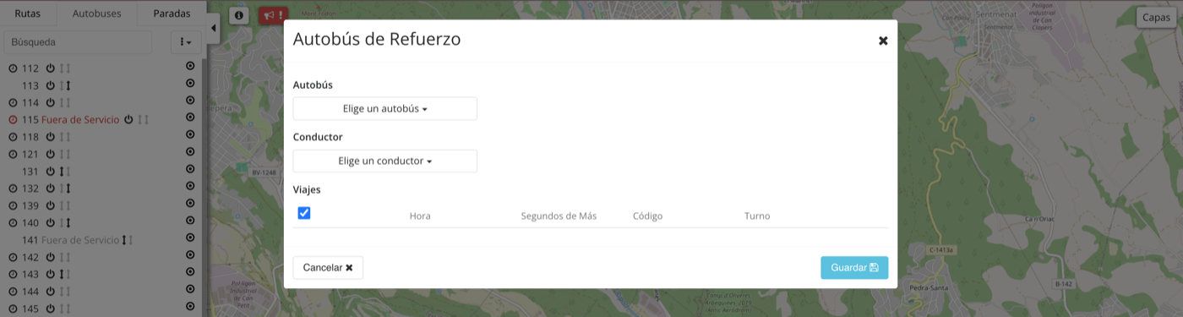This screenshot has width=1183, height=317.
Task: Click the power icon of route 143
Action: 50,275
